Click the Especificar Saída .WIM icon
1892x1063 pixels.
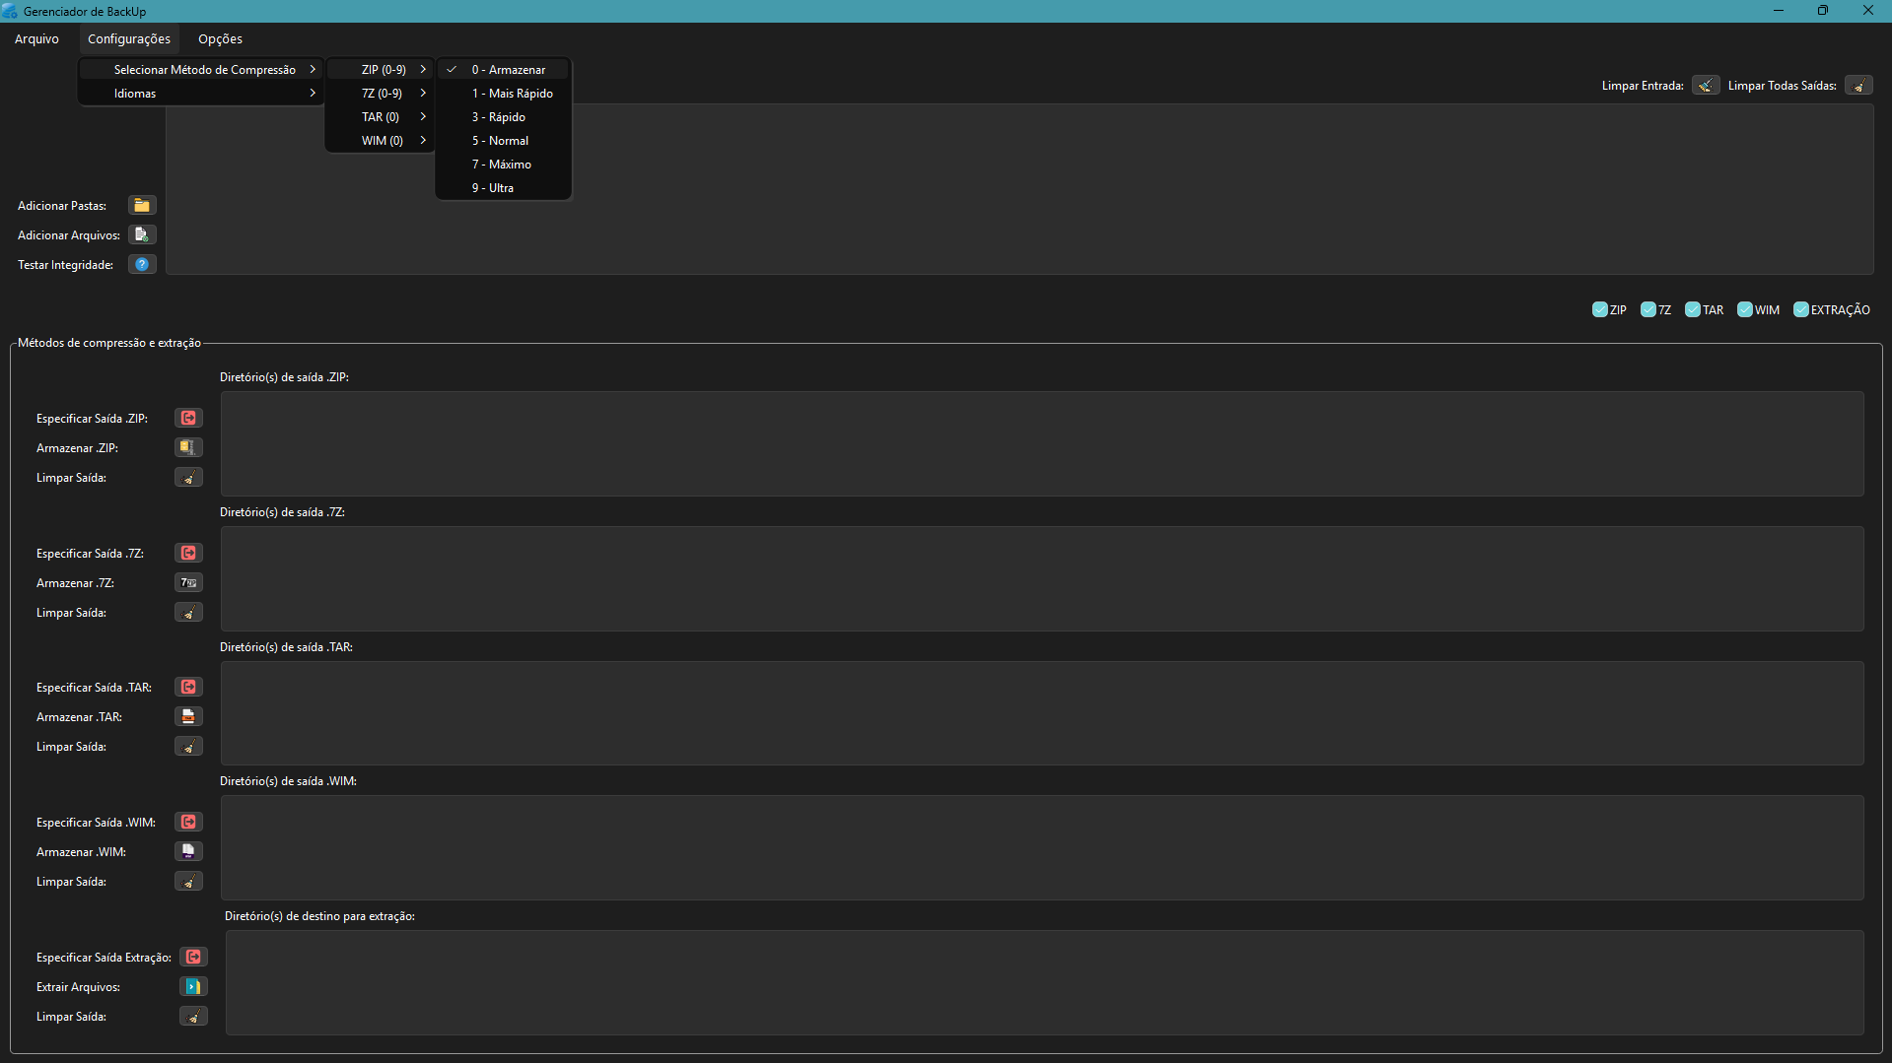[188, 822]
